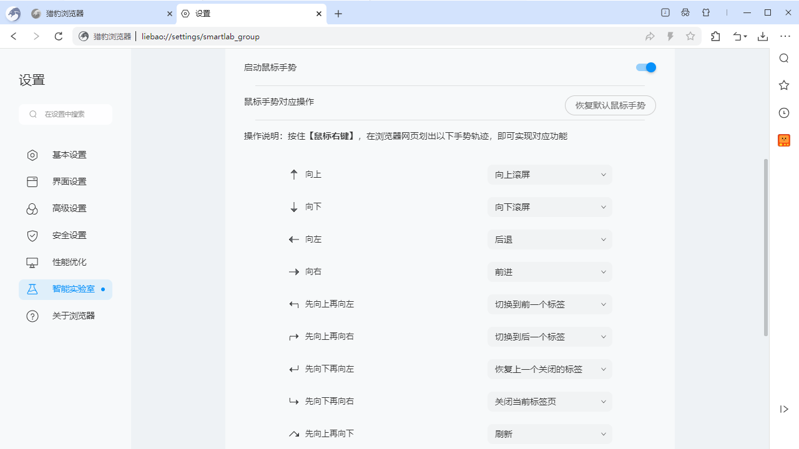This screenshot has width=799, height=449.
Task: Star the current page as favorite
Action: tap(690, 36)
